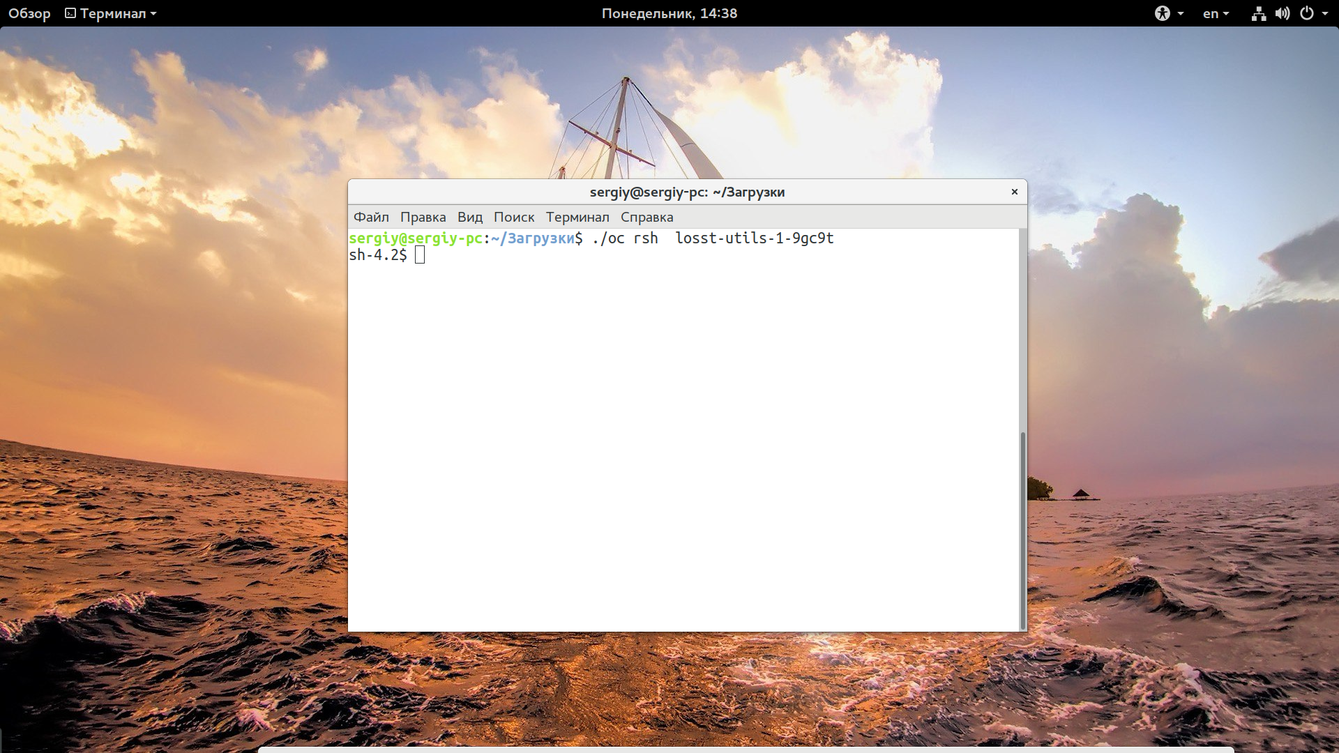Open the Вид menu
The width and height of the screenshot is (1339, 753).
(x=470, y=217)
